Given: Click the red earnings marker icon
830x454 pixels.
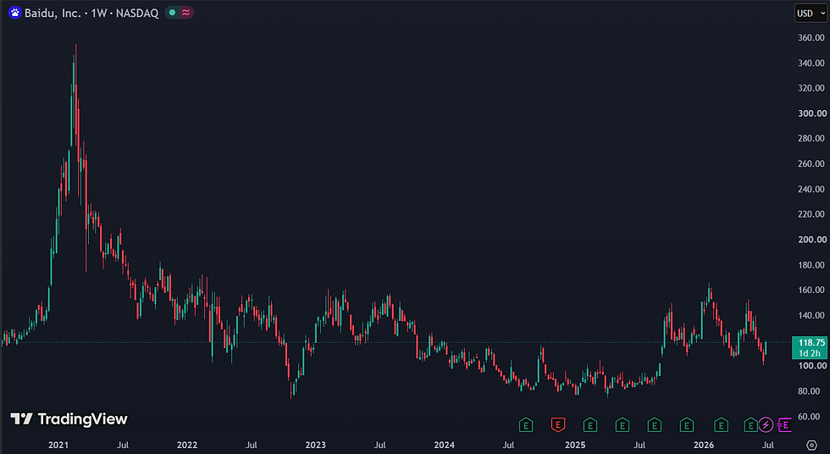Looking at the screenshot, I should pyautogui.click(x=558, y=424).
